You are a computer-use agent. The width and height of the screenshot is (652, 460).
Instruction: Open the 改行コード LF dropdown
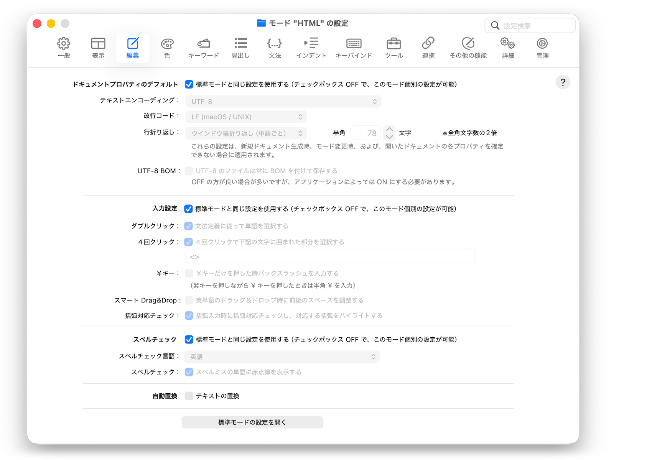pyautogui.click(x=246, y=117)
